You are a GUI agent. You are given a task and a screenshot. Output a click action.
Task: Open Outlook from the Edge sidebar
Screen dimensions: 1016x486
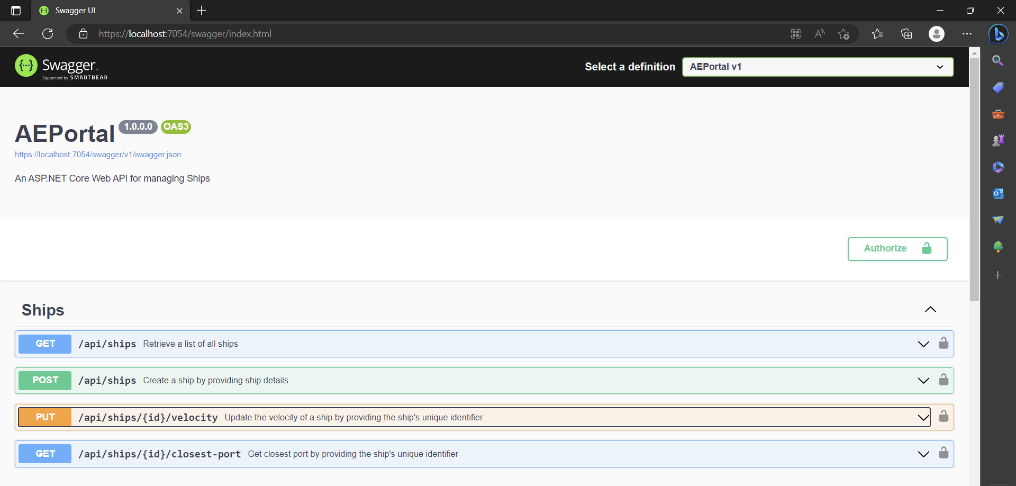[x=998, y=193]
